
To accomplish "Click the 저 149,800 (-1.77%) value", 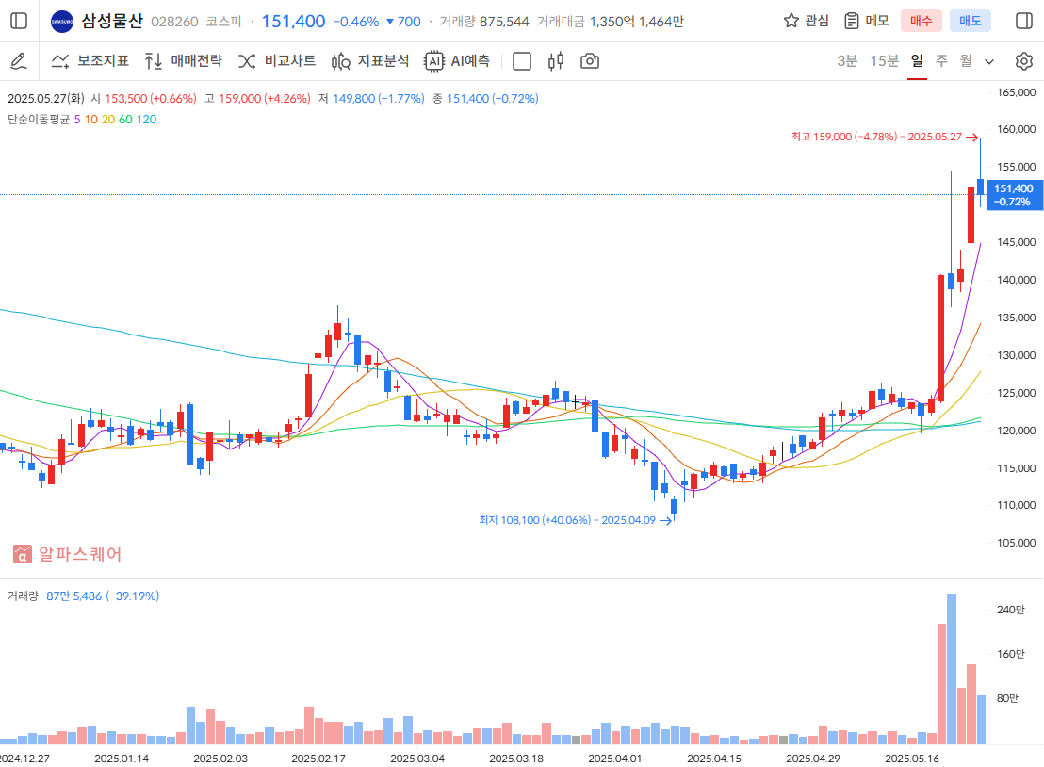I will click(x=371, y=99).
